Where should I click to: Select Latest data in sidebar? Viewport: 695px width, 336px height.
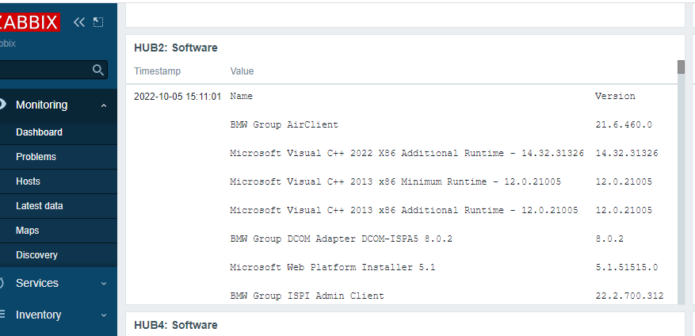(39, 206)
